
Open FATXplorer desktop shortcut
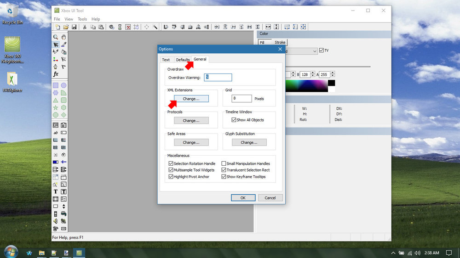pos(12,82)
